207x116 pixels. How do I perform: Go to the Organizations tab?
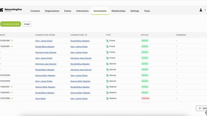52,11
